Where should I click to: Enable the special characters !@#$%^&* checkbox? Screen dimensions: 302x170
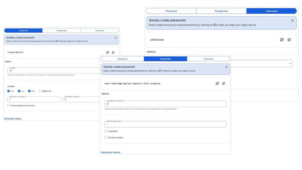tap(40, 91)
